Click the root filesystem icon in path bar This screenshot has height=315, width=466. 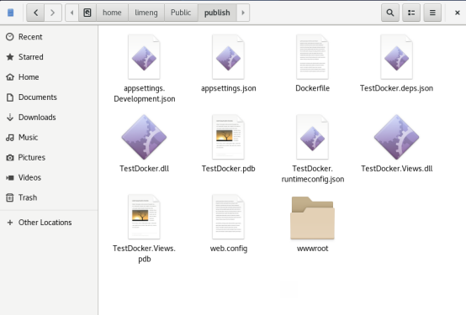point(87,13)
